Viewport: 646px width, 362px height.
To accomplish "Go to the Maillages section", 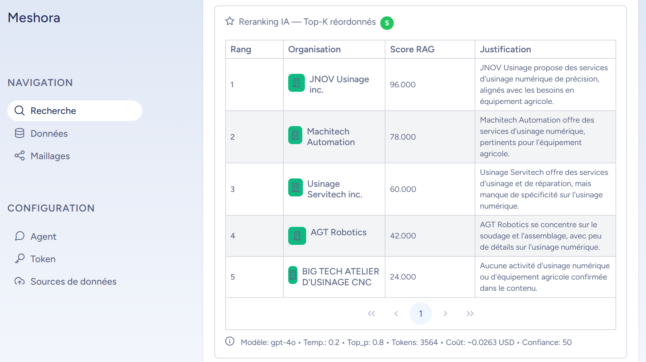I will coord(74,156).
